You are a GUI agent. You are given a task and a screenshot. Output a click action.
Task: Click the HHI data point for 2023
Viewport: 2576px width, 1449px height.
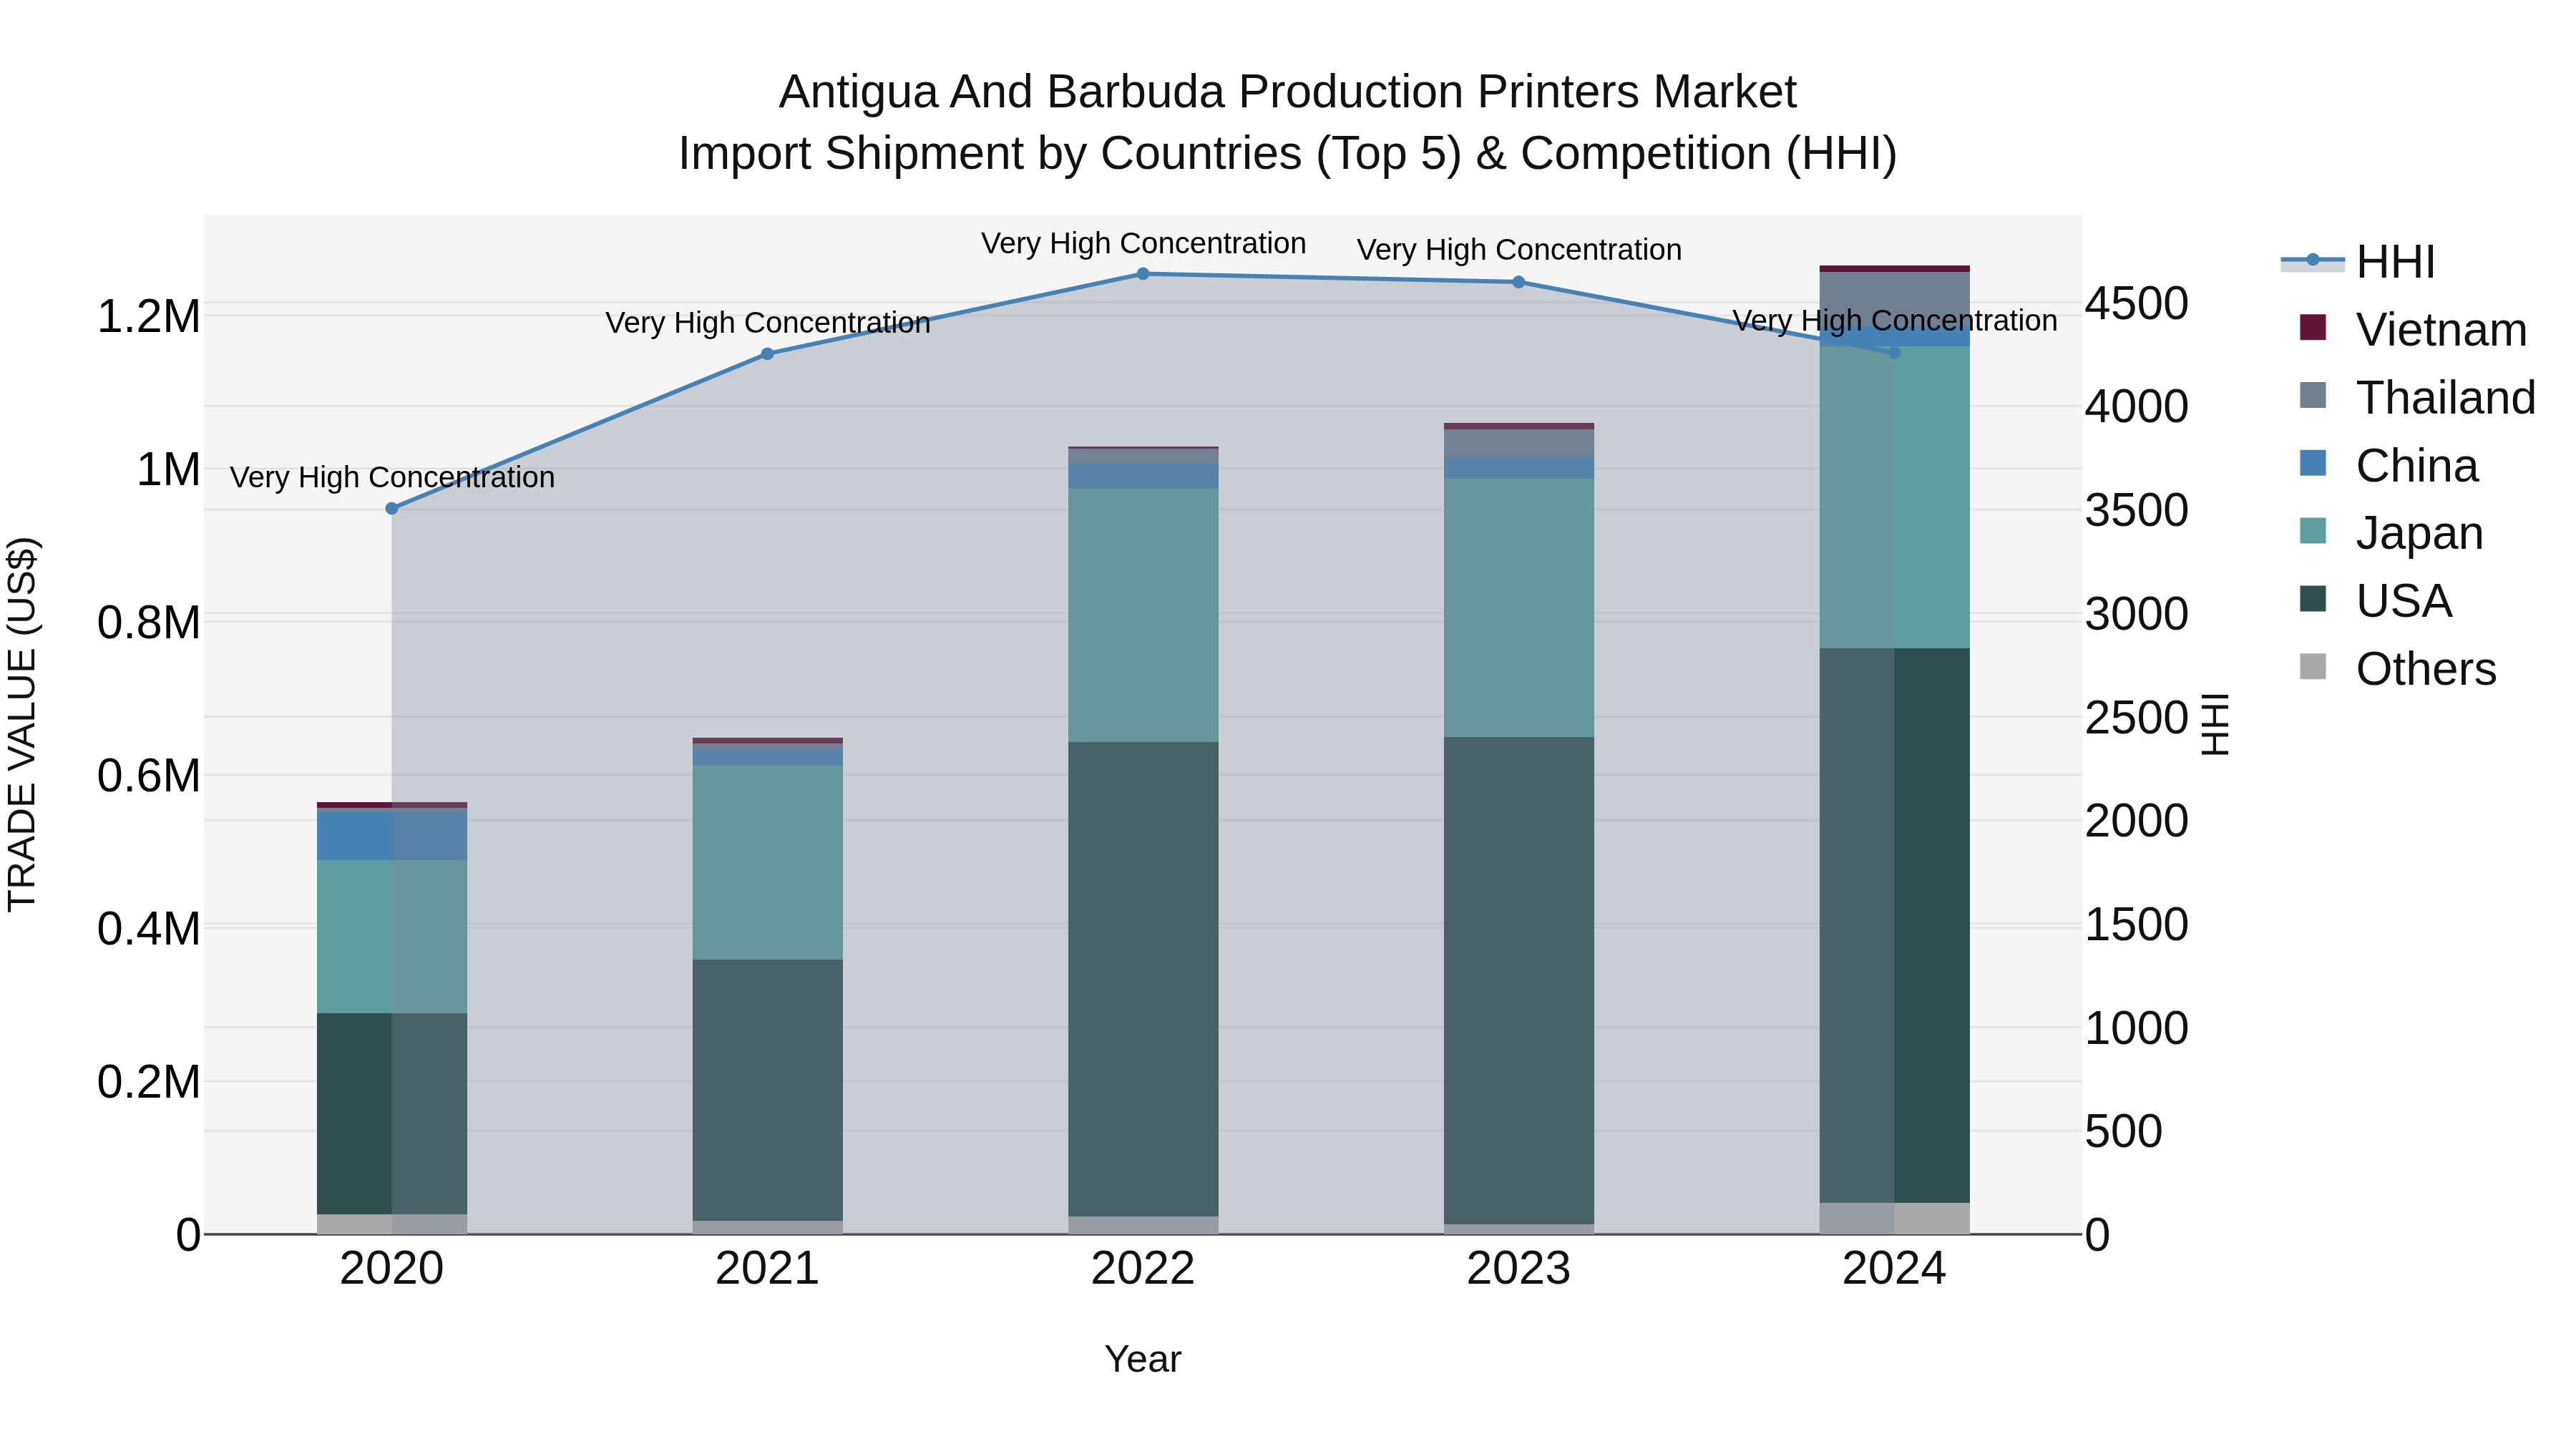(1518, 282)
